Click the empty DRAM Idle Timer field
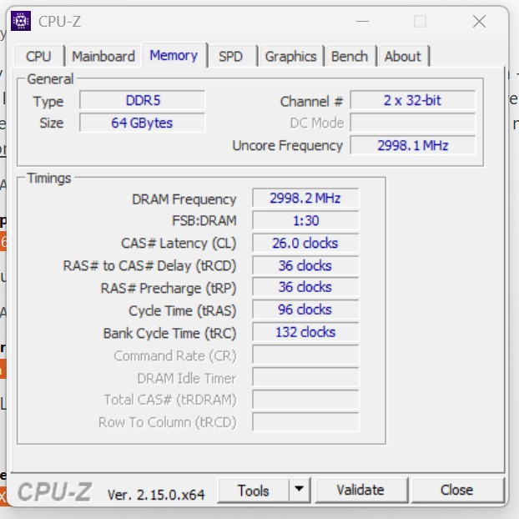This screenshot has width=519, height=519. coord(305,377)
